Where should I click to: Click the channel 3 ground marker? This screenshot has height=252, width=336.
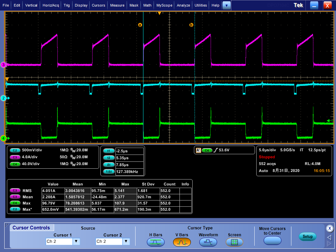coord(3,65)
